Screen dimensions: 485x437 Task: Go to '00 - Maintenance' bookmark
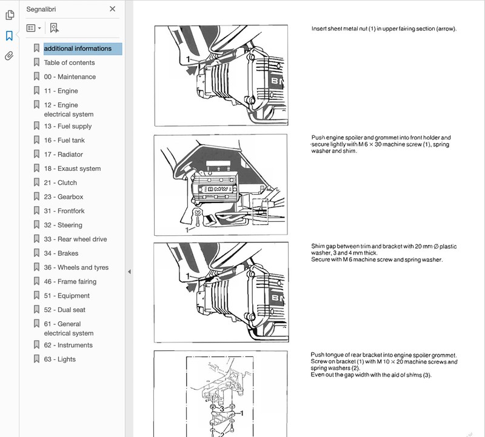click(x=70, y=77)
